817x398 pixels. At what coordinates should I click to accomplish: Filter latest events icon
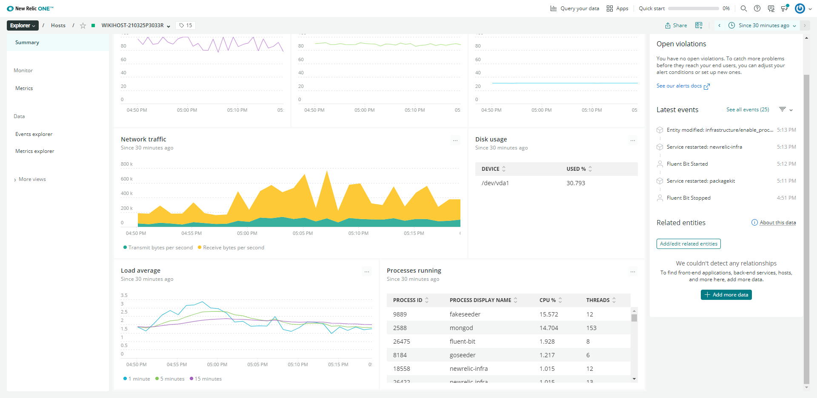click(x=782, y=110)
